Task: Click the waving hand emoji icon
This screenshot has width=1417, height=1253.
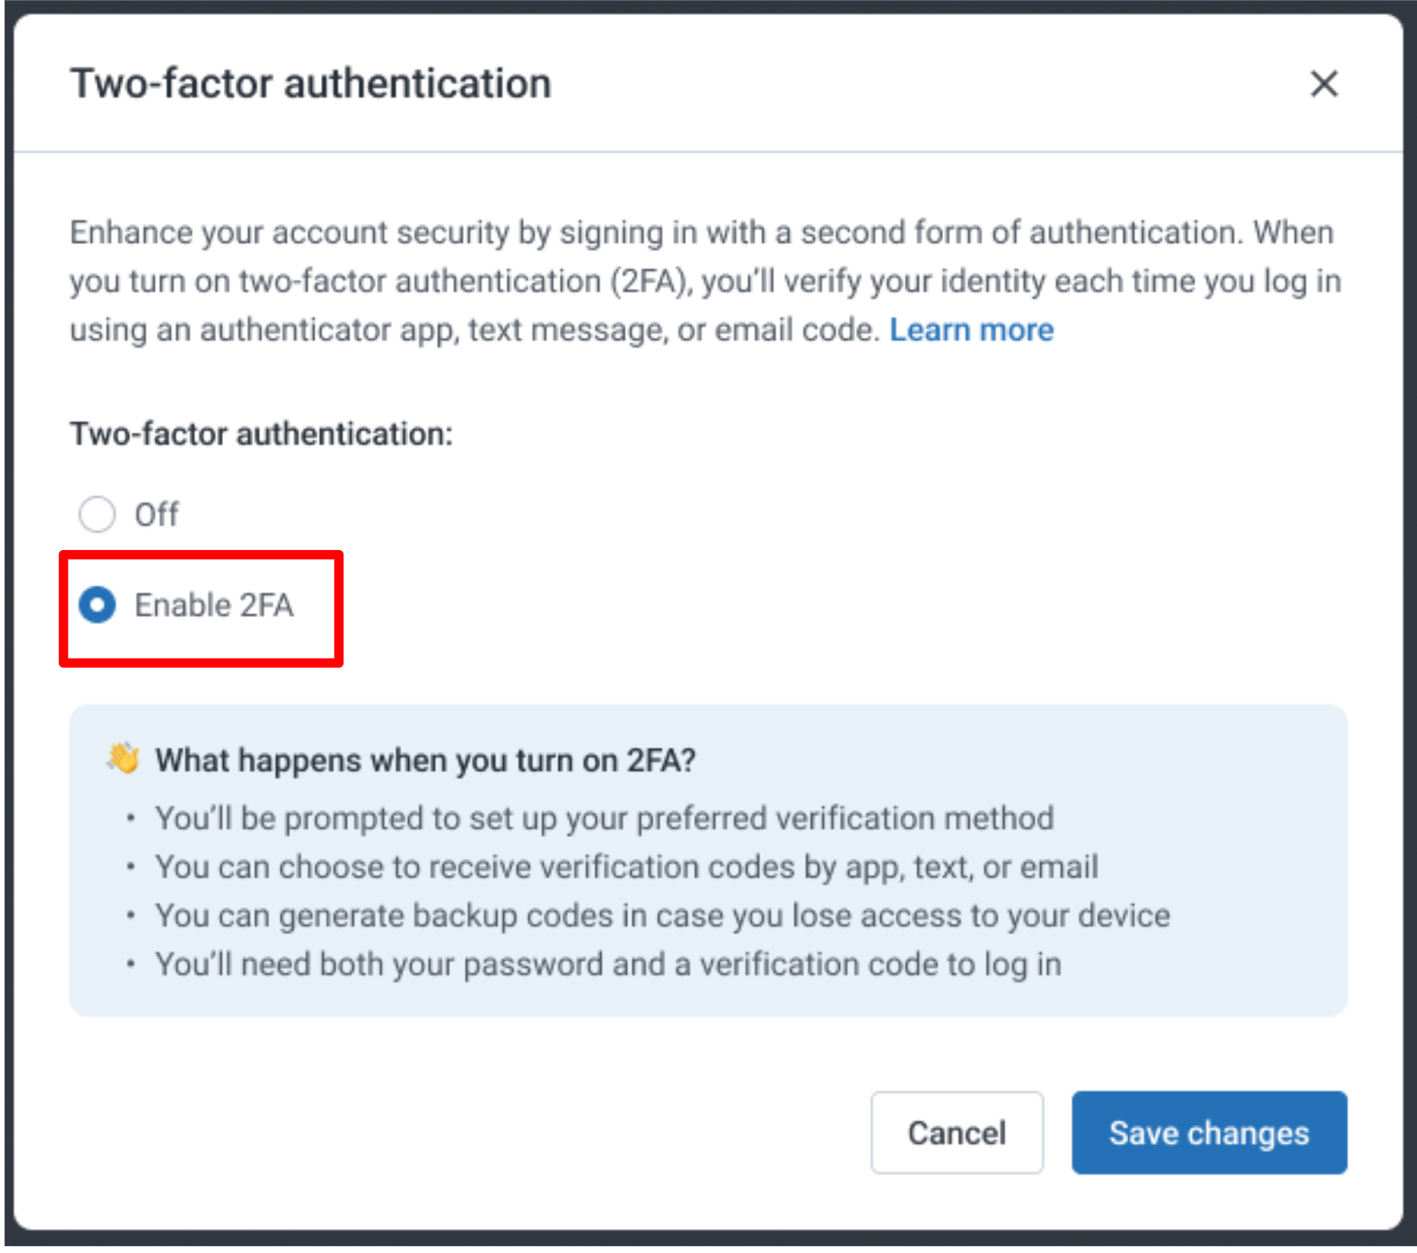Action: coord(124,759)
